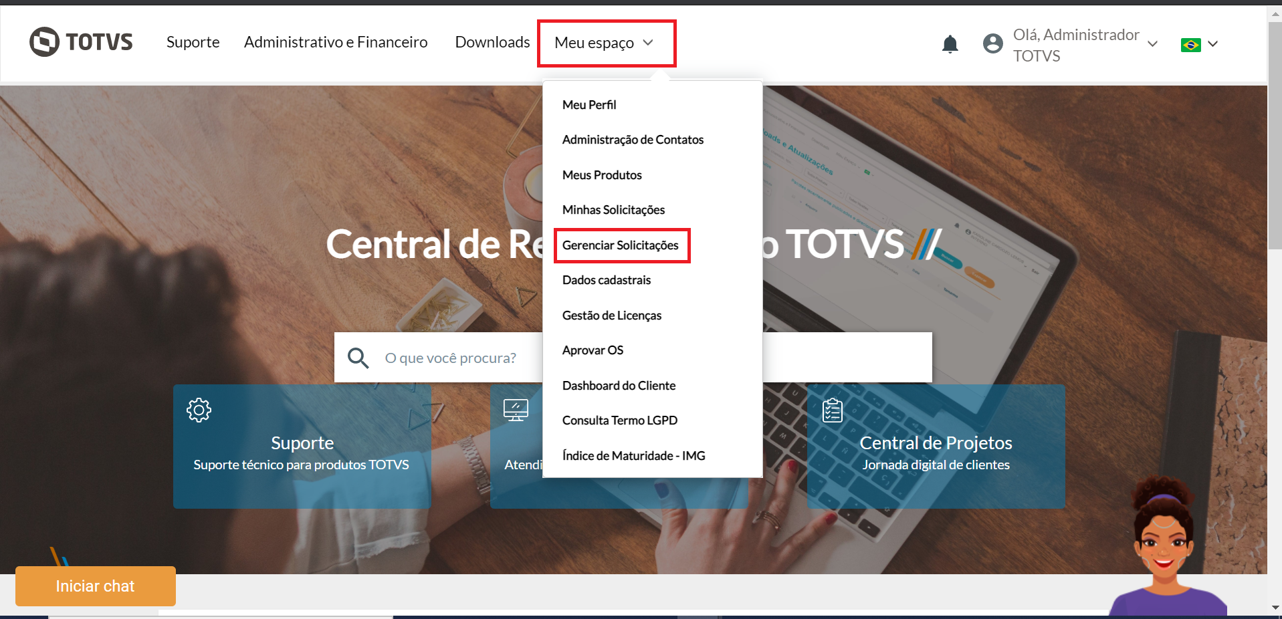Open Downloads in the top navigation
This screenshot has width=1282, height=619.
(x=492, y=42)
